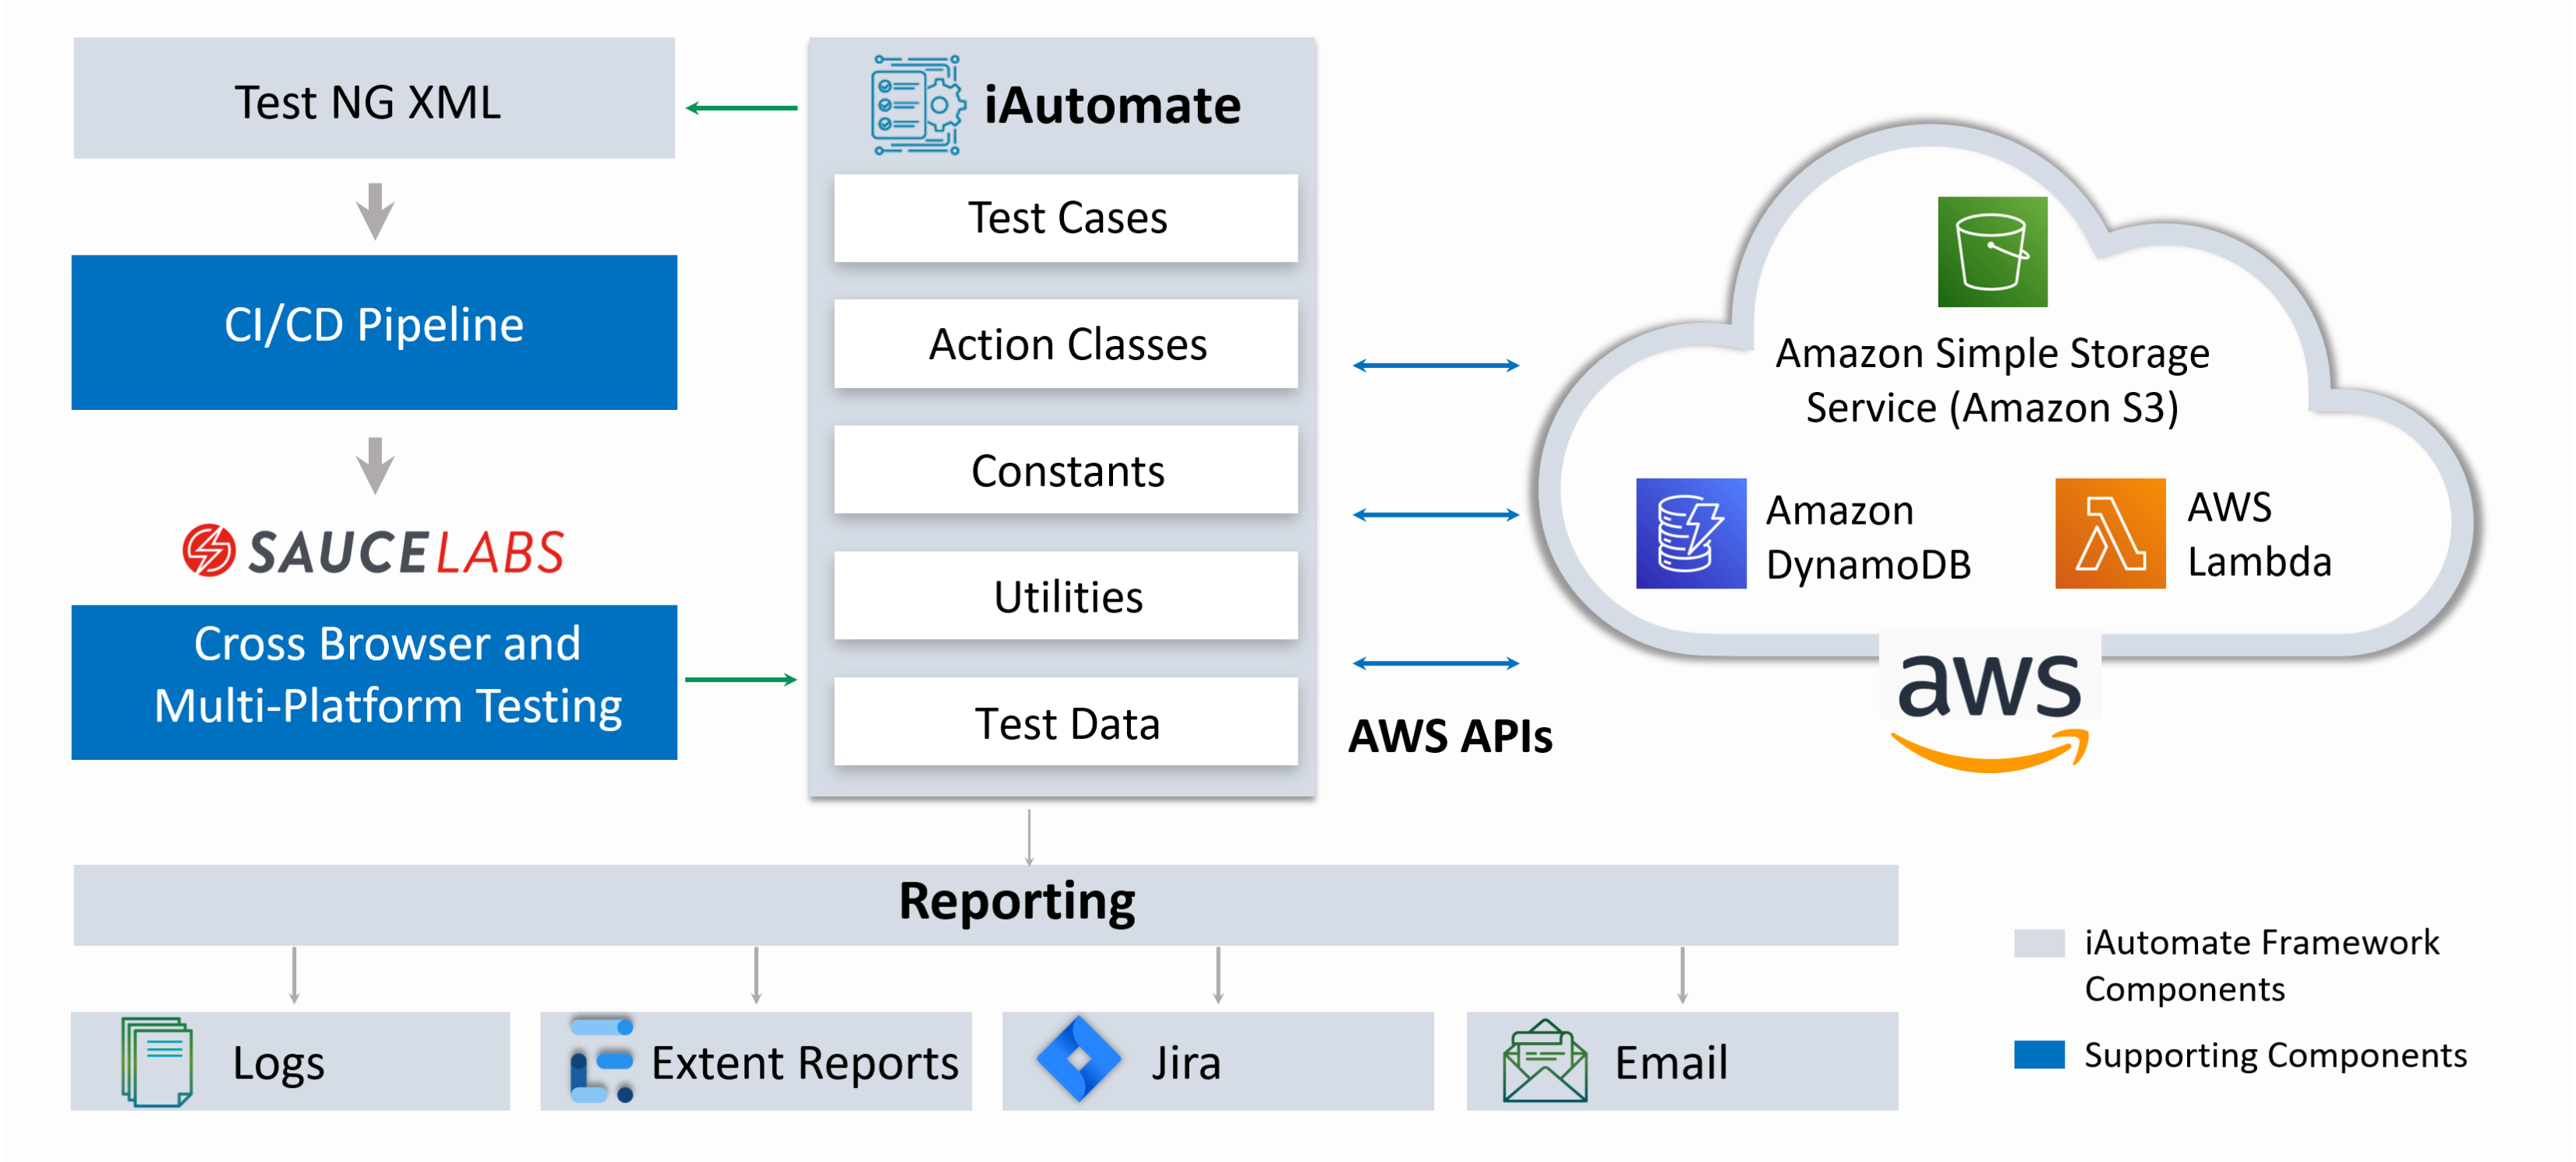Select the Test Data box
This screenshot has height=1162, width=2576.
coord(1066,722)
